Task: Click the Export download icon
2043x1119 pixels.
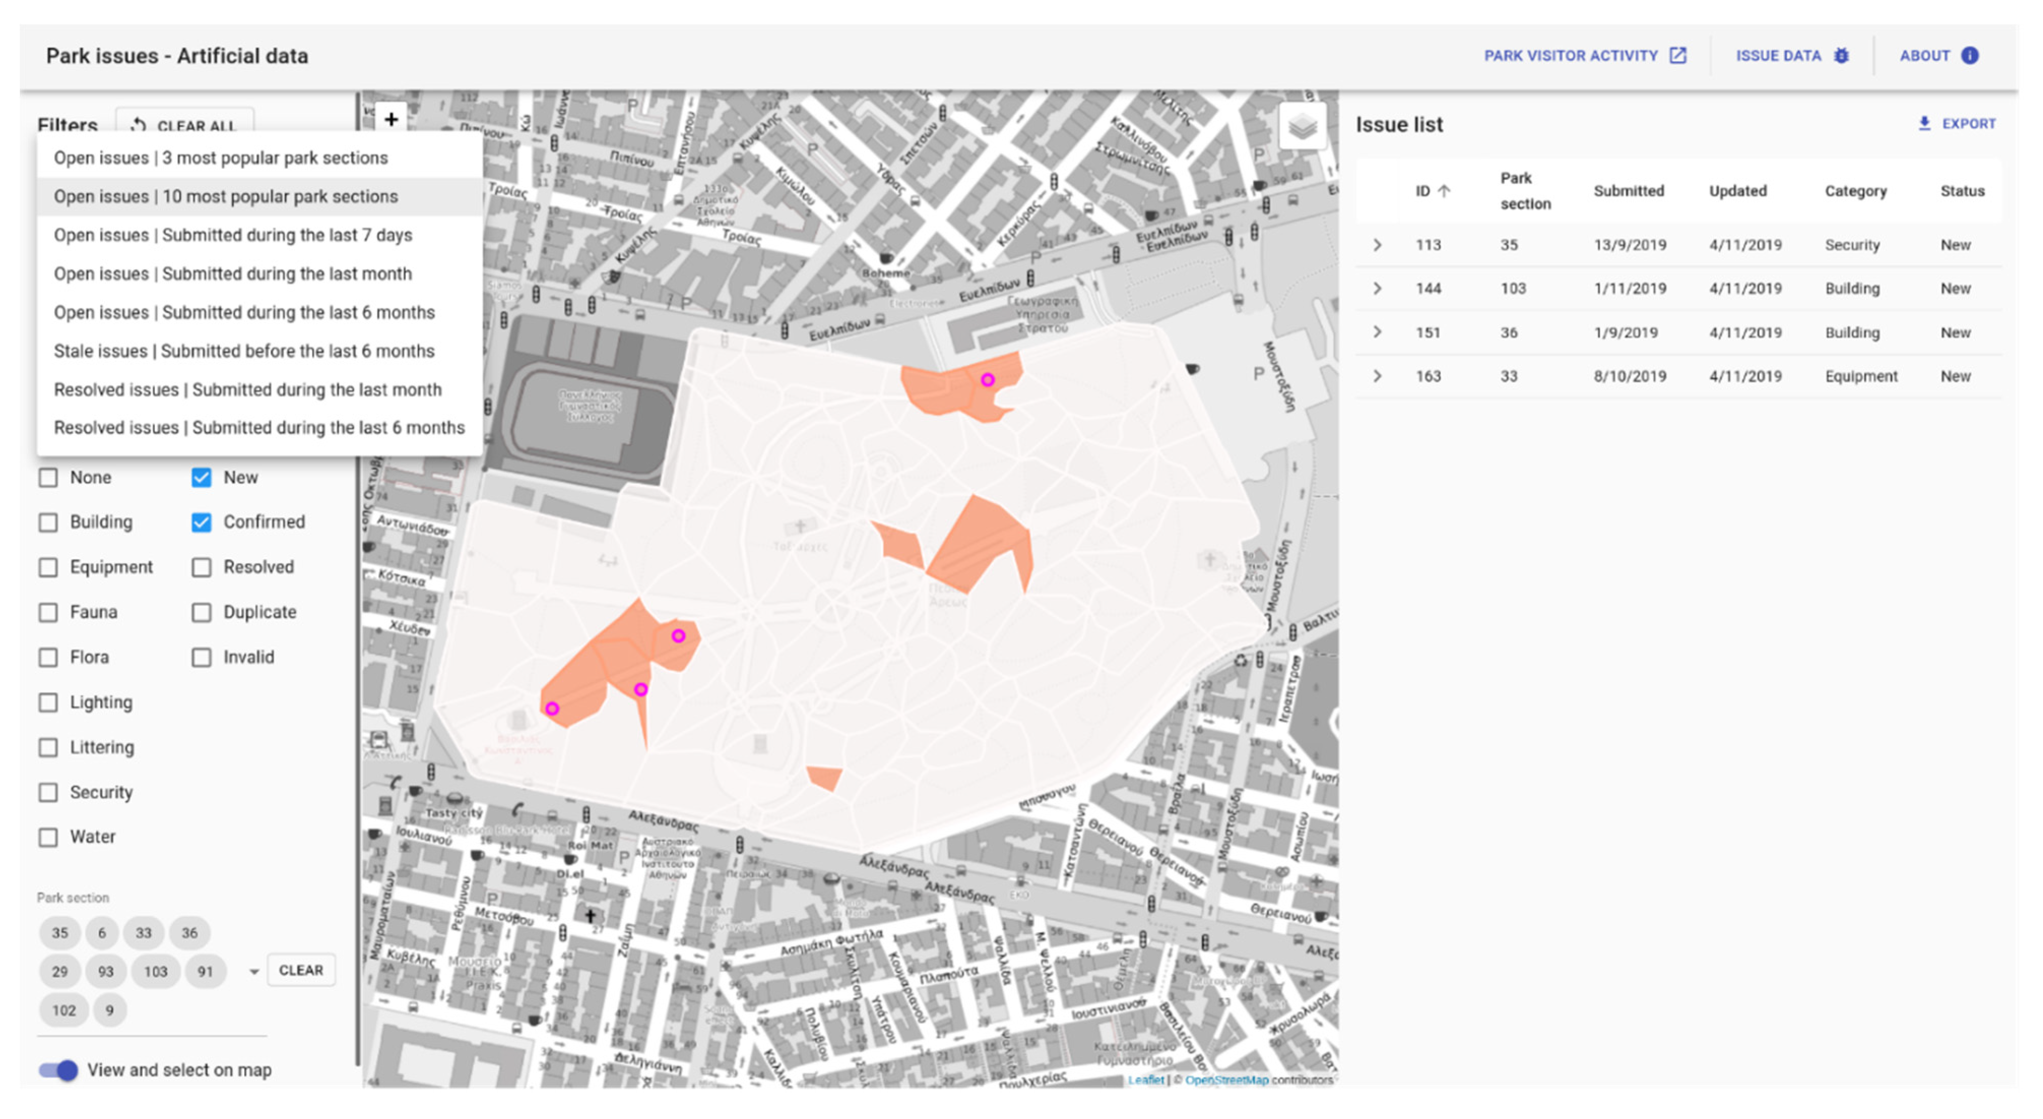Action: [x=1924, y=124]
